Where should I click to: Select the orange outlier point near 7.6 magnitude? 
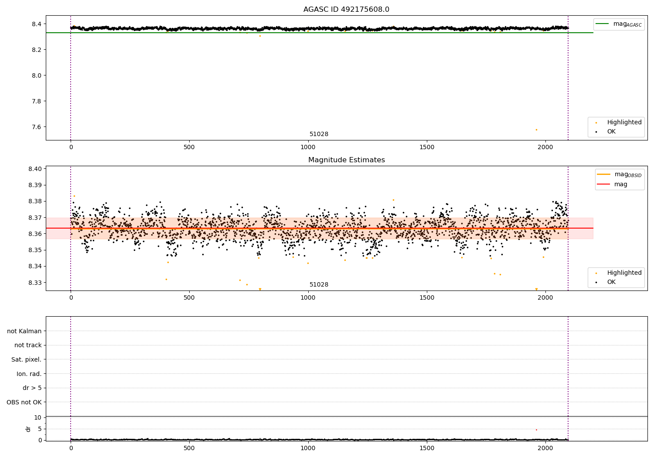(536, 130)
